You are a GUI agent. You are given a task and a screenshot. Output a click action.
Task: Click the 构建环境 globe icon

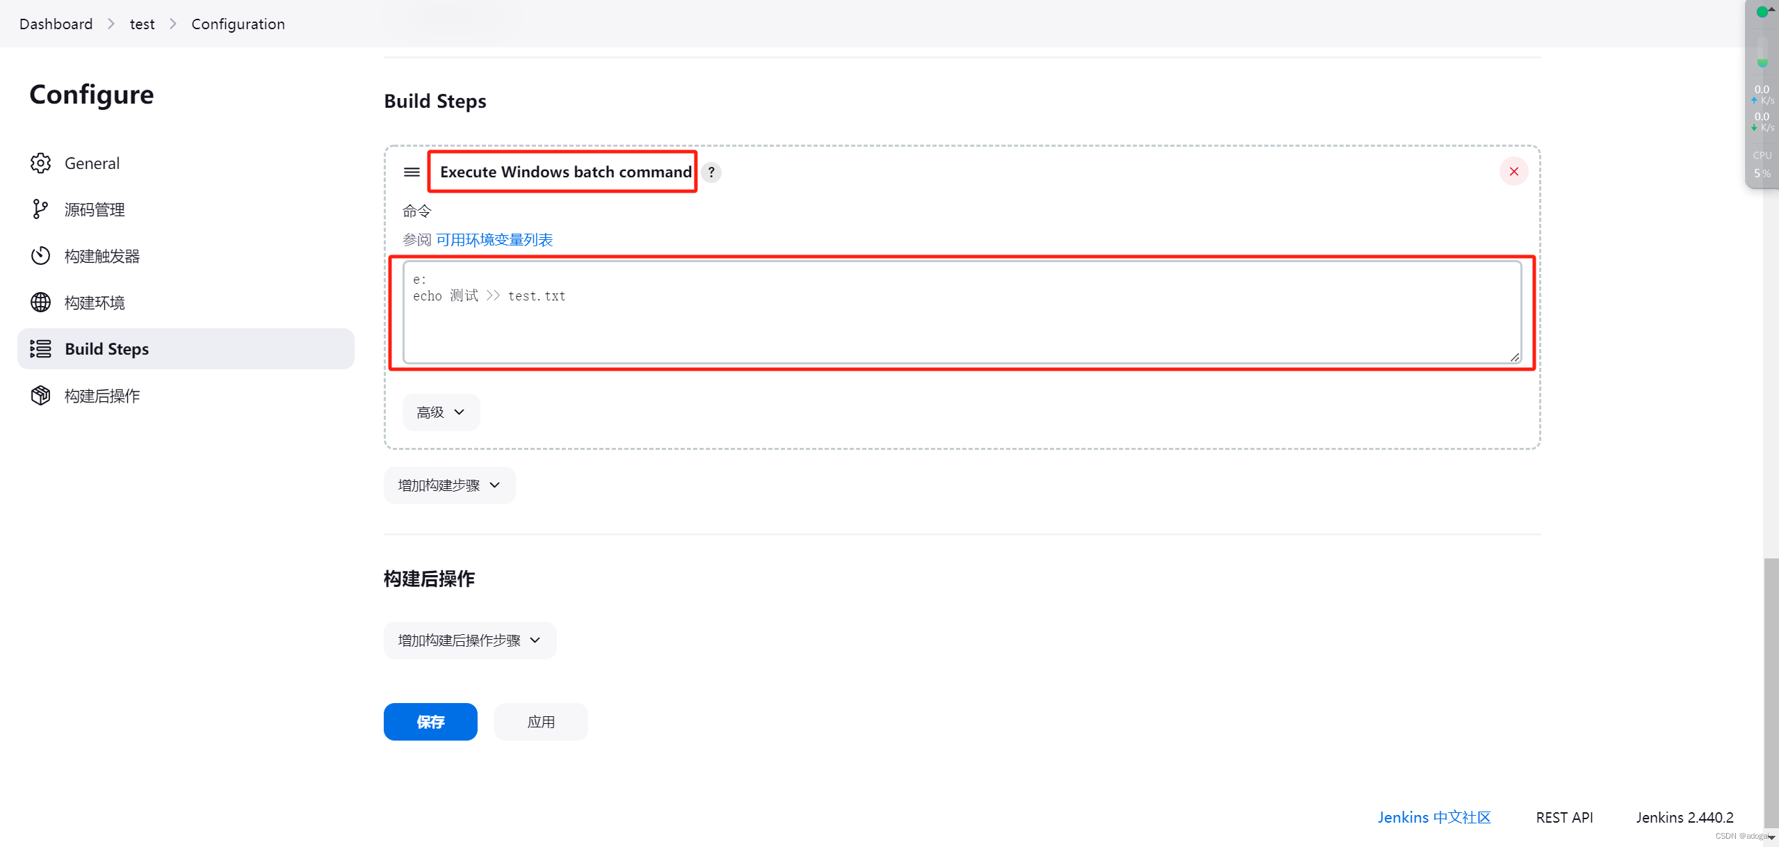click(40, 302)
